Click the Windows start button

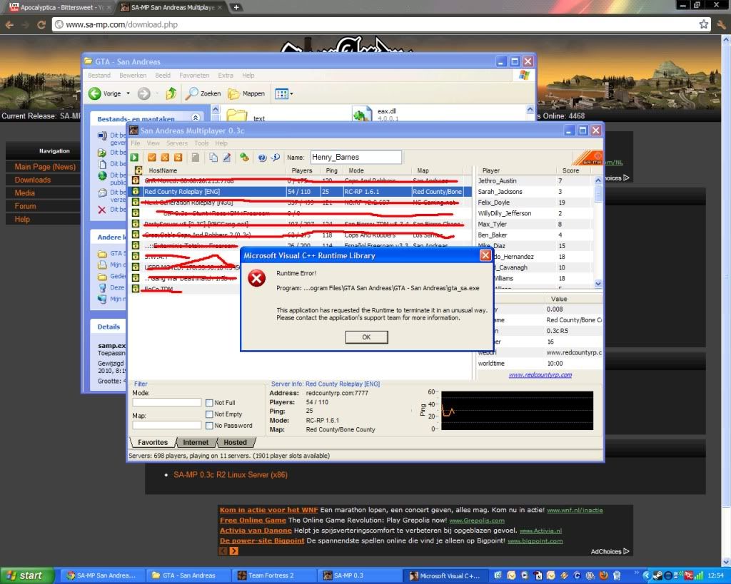point(27,575)
